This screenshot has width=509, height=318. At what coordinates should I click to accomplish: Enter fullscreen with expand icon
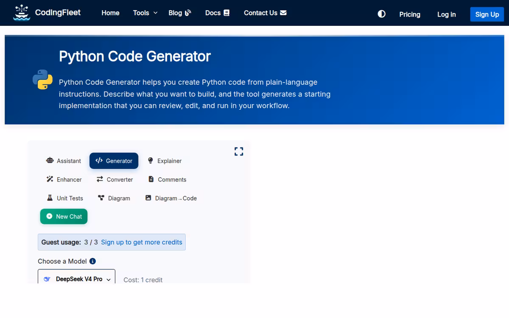pyautogui.click(x=239, y=151)
